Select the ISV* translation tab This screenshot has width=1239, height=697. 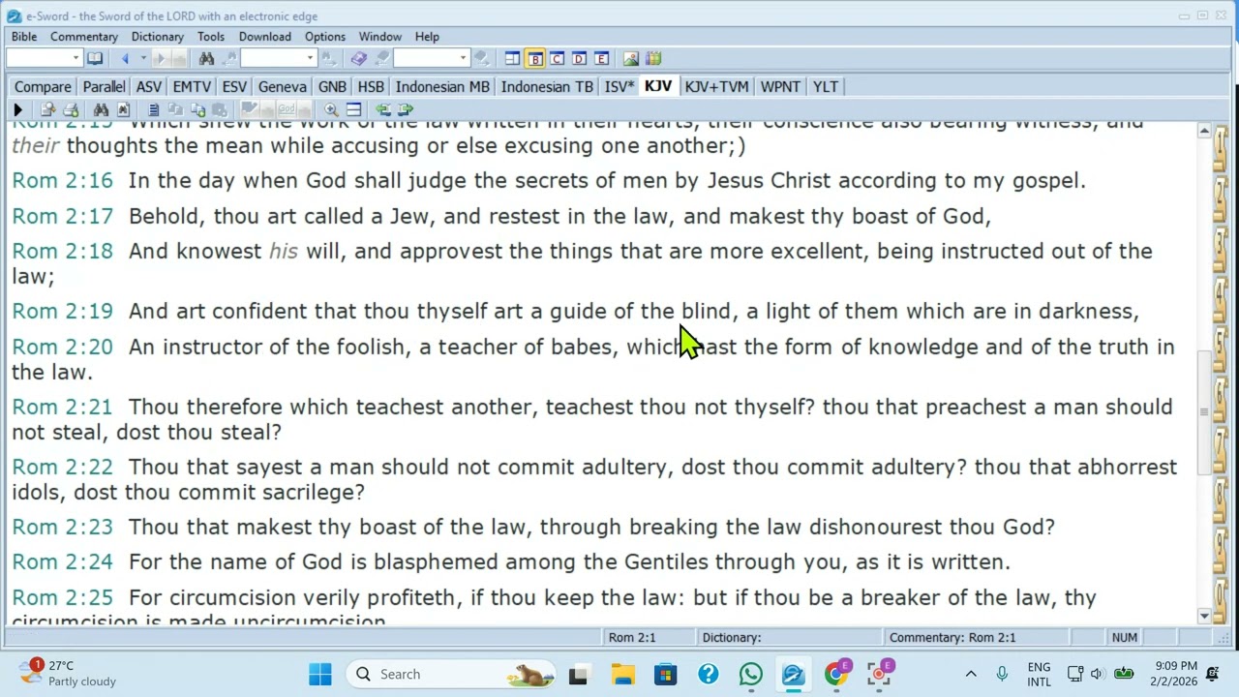coord(619,87)
